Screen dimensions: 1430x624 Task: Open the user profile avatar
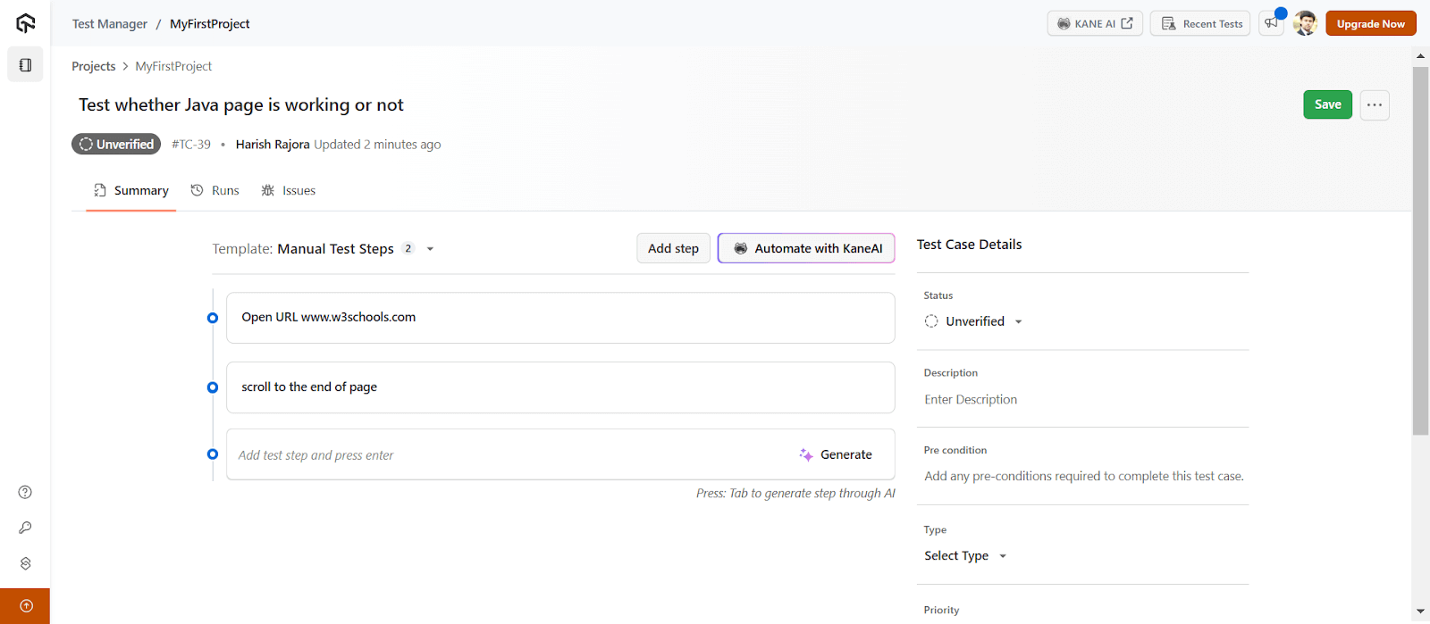tap(1305, 23)
